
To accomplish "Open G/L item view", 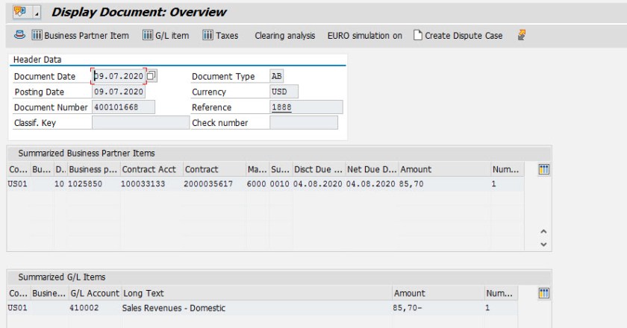I will click(166, 36).
